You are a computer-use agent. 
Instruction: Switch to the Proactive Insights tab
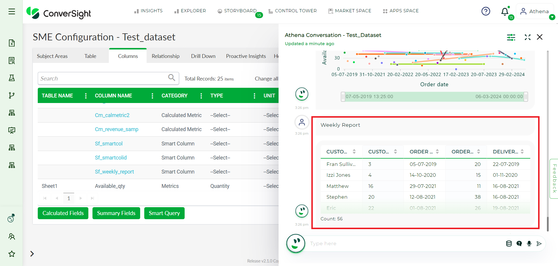(x=246, y=56)
